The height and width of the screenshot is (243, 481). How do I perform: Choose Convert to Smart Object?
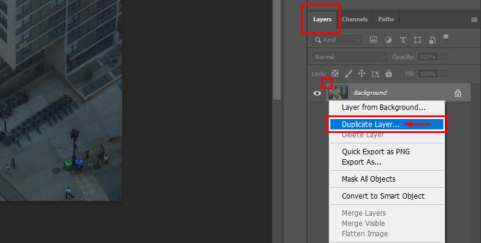point(386,196)
